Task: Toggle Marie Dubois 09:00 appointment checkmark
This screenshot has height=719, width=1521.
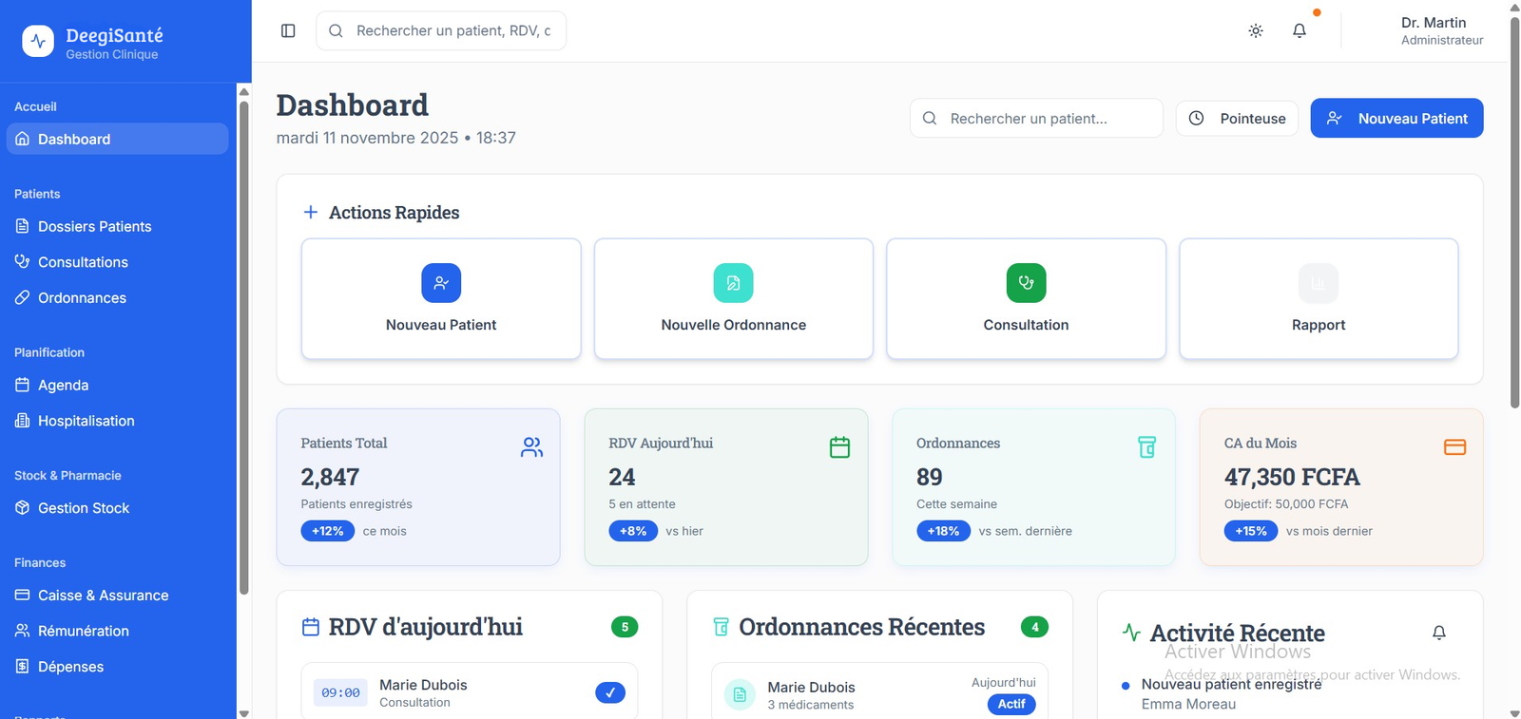Action: [610, 692]
